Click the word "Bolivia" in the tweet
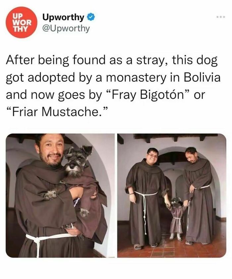The width and height of the screenshot is (232, 279). pyautogui.click(x=202, y=77)
